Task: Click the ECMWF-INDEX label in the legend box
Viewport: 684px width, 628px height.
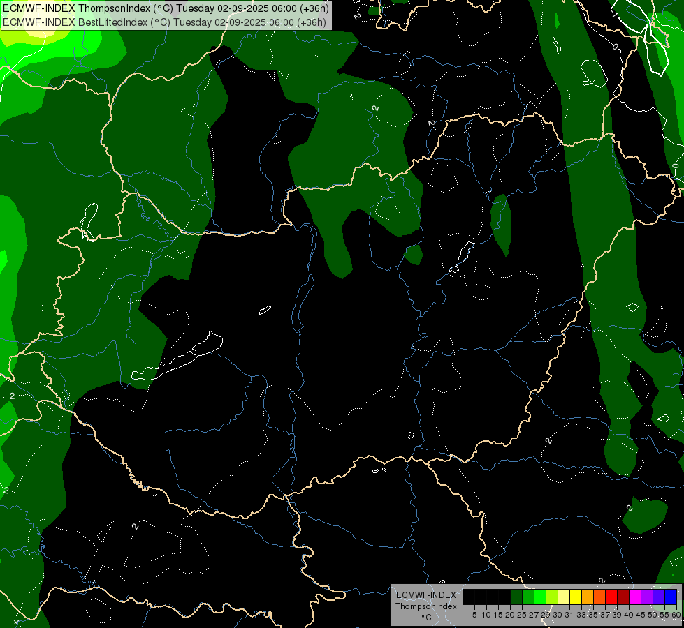Action: coord(426,595)
